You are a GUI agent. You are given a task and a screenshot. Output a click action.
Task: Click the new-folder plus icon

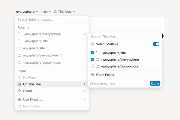[19, 106]
